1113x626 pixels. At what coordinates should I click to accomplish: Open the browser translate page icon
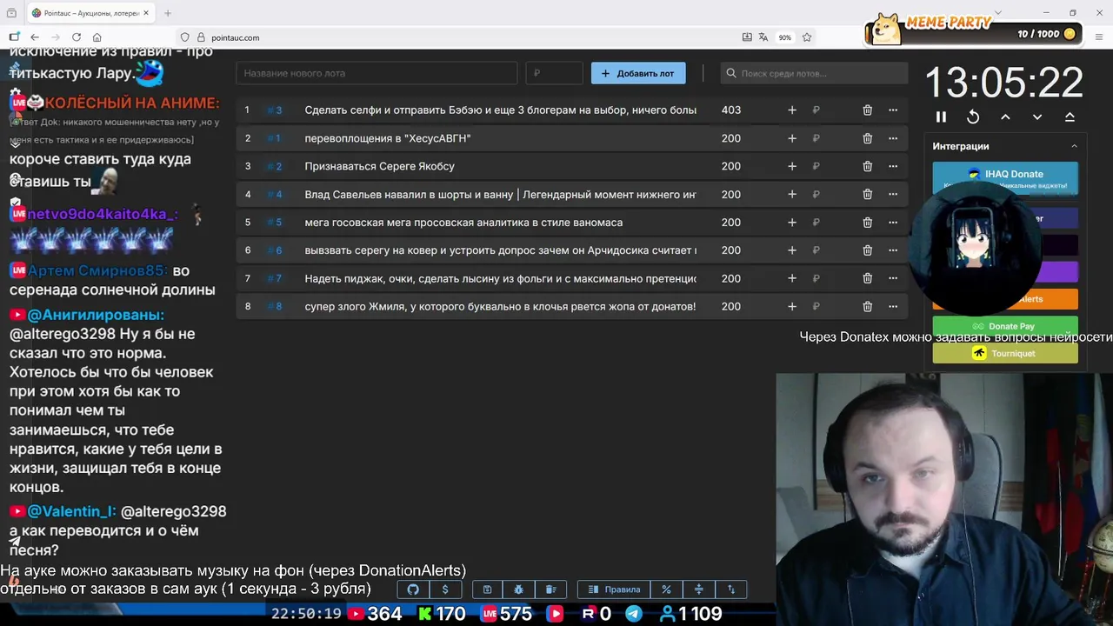(763, 37)
